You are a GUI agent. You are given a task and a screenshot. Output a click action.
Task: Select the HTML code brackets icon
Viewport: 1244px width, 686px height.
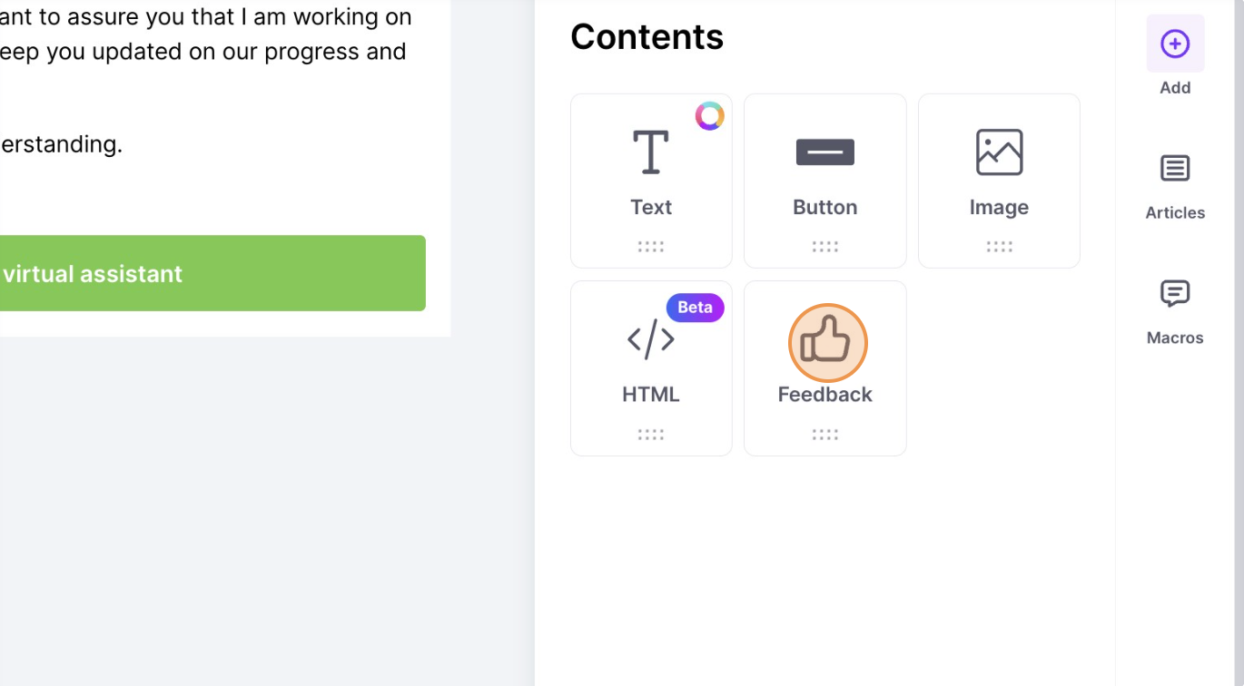coord(651,339)
